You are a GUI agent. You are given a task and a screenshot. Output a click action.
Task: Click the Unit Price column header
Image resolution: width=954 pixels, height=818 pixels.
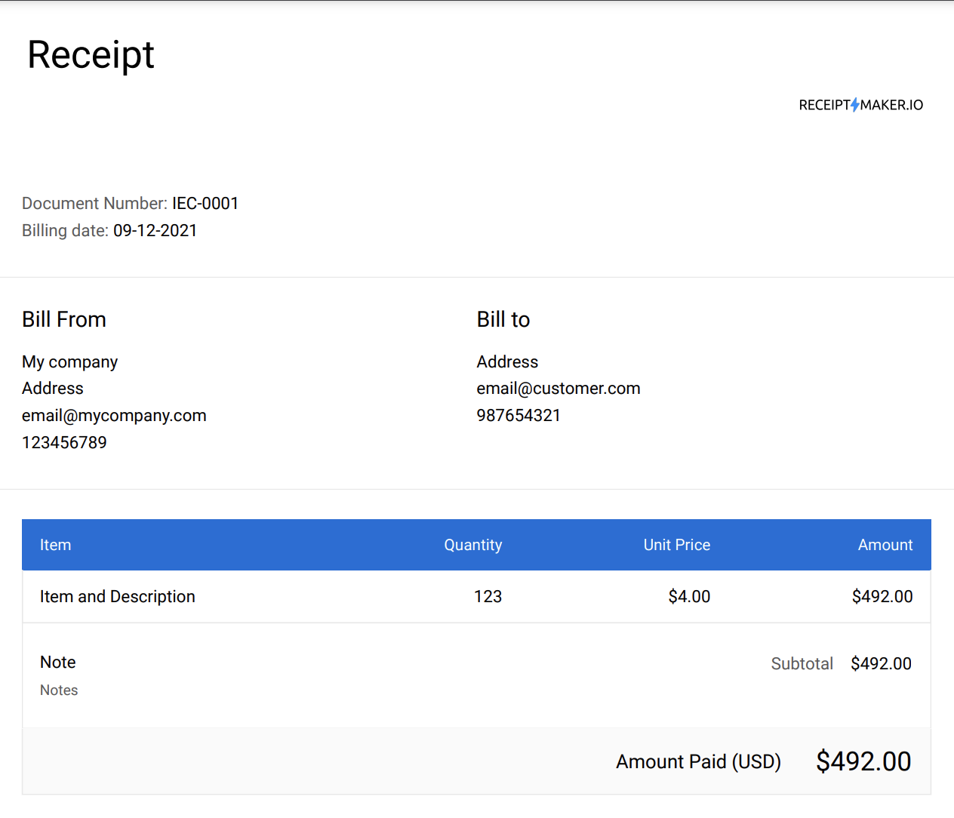pos(677,545)
